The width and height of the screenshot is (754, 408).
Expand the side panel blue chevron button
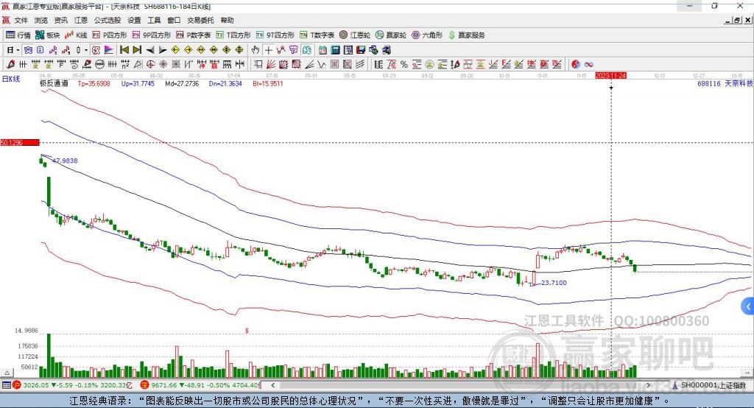(x=748, y=306)
